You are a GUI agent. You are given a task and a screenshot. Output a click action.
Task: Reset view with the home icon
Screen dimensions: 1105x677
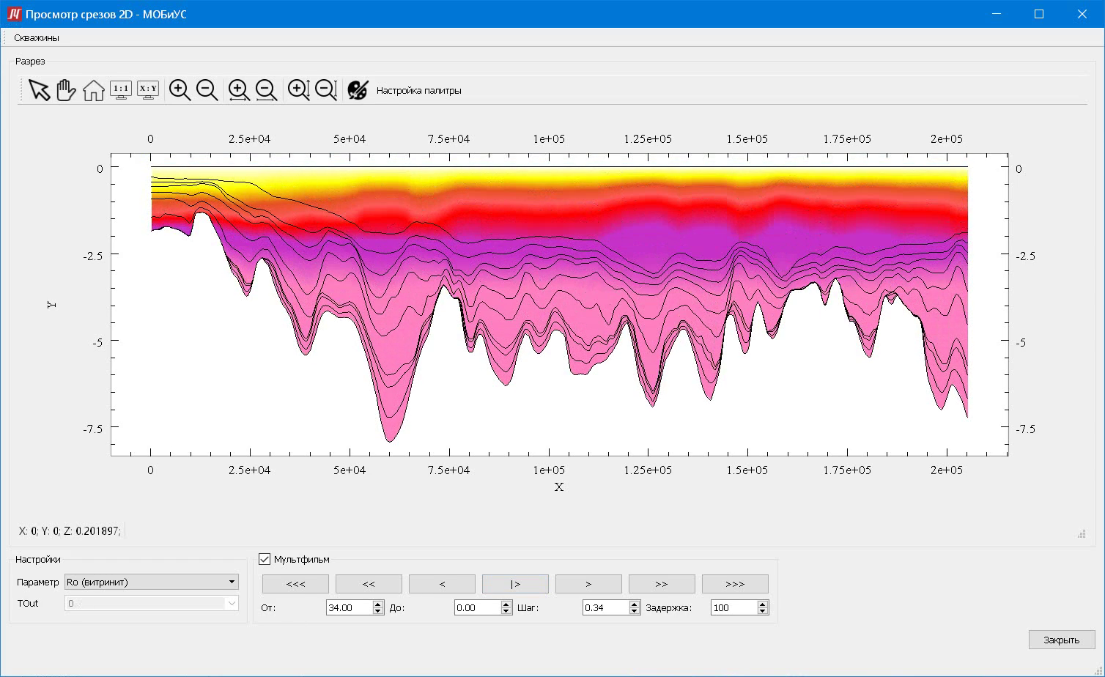[x=94, y=90]
